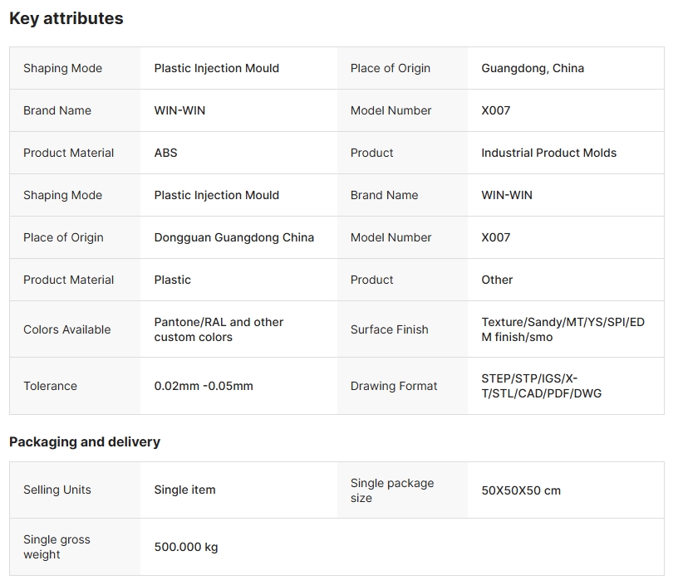Screen dimensions: 678x585
Task: Click the Drawing Format label
Action: 394,386
